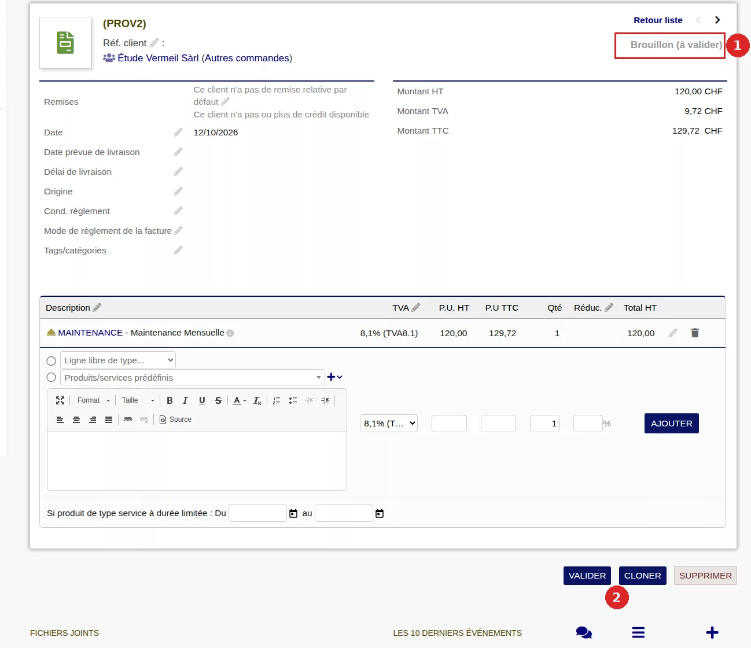Open start date calendar picker
This screenshot has height=648, width=751.
[x=293, y=513]
